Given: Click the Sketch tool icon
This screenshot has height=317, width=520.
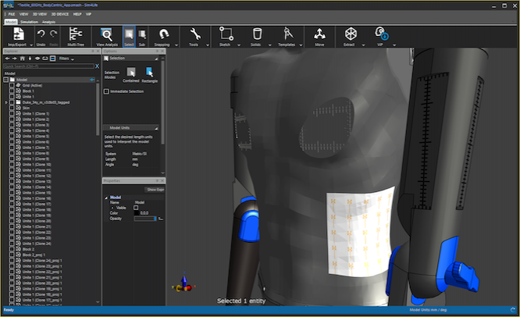Looking at the screenshot, I should tap(226, 34).
